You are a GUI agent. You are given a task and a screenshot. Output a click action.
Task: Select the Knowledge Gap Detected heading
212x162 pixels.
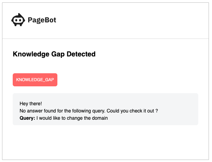coord(54,54)
